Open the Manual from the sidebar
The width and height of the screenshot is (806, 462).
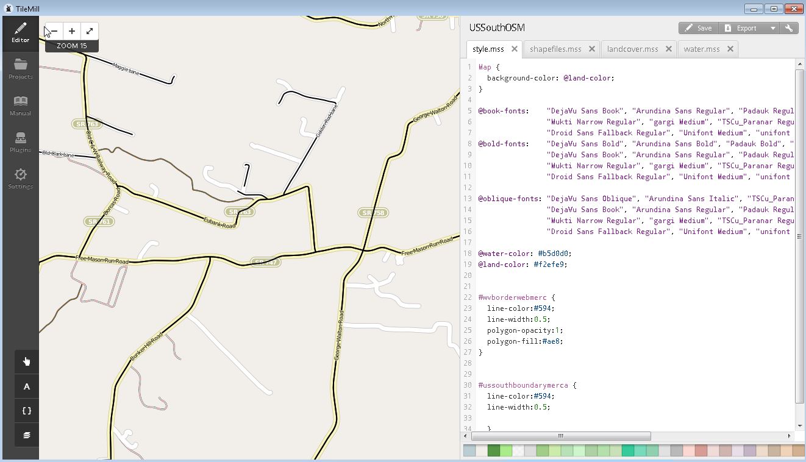click(x=20, y=105)
